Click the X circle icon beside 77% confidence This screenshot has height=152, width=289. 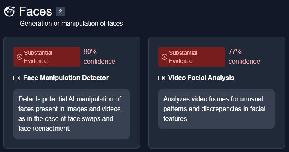coord(165,57)
